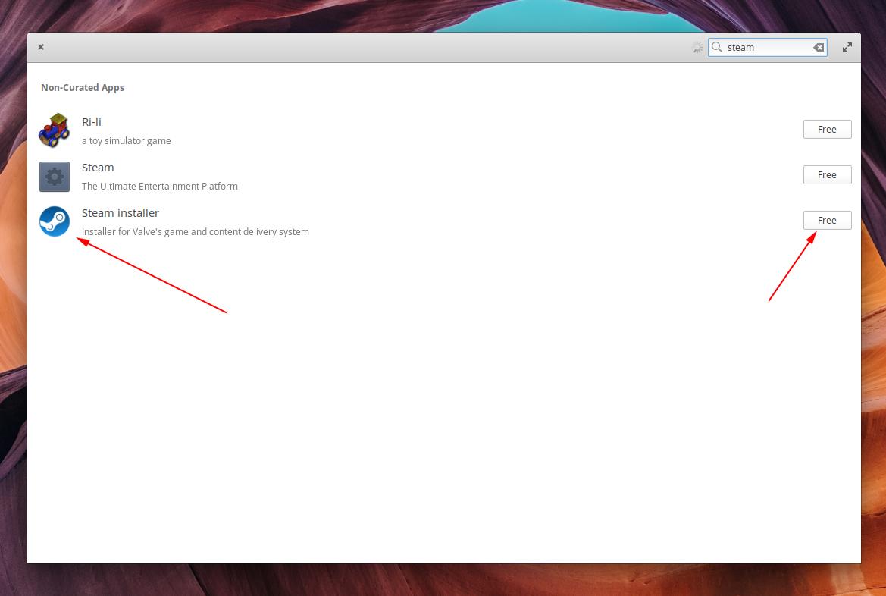Click 'a toy simulator game' description
Screen dimensions: 886x596
(126, 141)
